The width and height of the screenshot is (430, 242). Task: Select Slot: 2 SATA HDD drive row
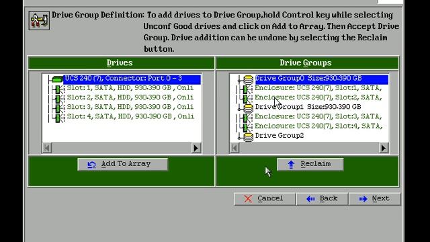(130, 97)
